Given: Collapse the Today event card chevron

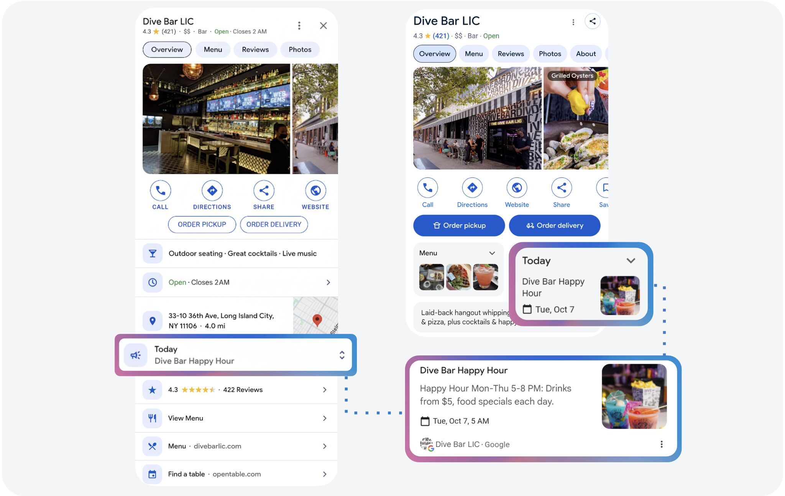Looking at the screenshot, I should [631, 260].
